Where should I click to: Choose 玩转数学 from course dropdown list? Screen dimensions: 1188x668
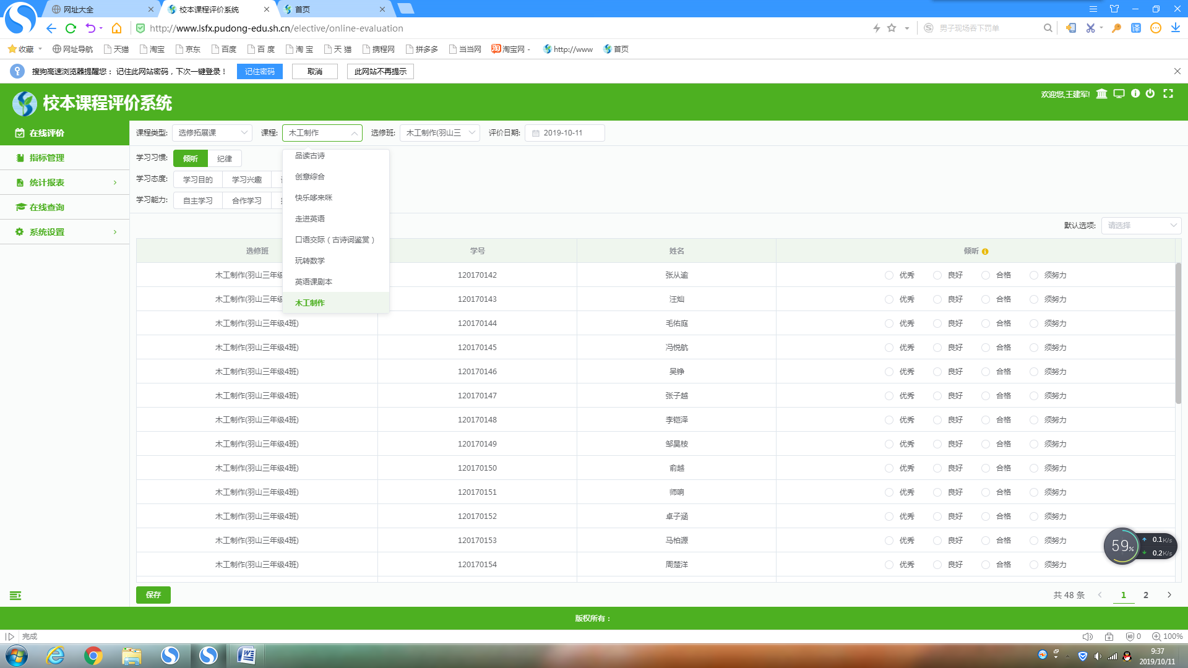[310, 261]
